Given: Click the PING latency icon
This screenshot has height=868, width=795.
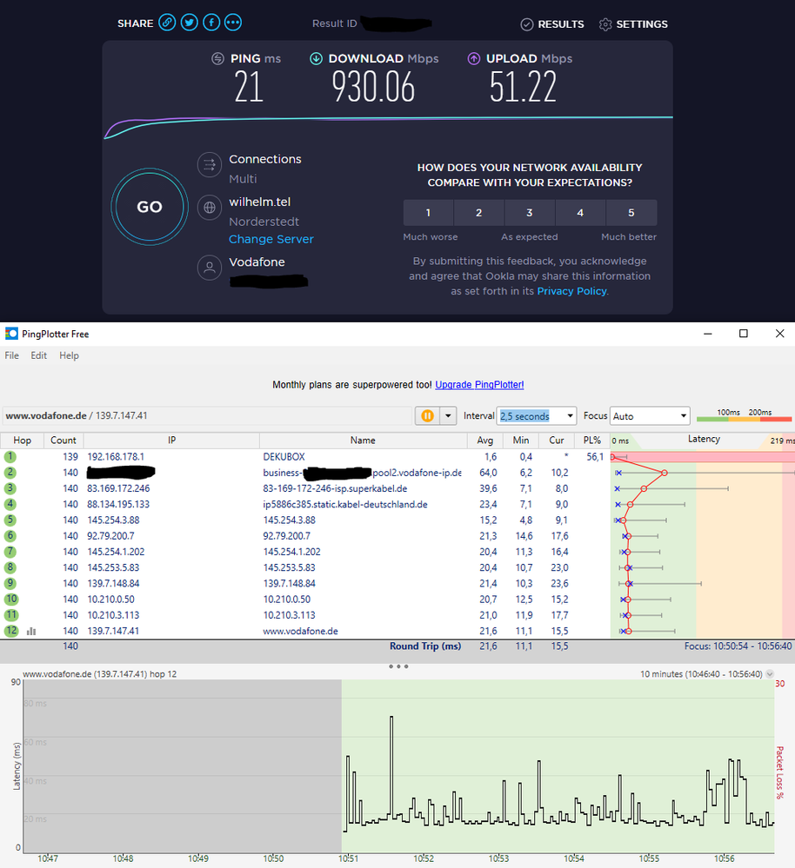Looking at the screenshot, I should tap(217, 58).
